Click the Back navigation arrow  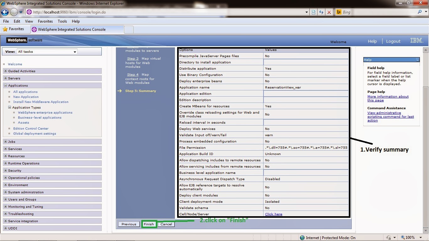(x=5, y=12)
